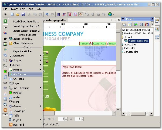
Task: Select master-page.dhe in project tree
Action: tap(138, 41)
